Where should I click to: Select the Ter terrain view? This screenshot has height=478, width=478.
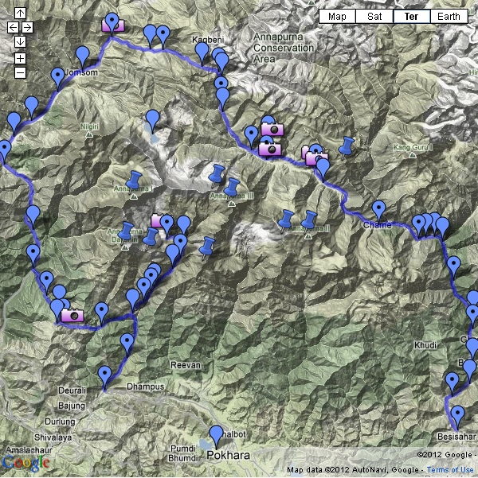point(411,16)
